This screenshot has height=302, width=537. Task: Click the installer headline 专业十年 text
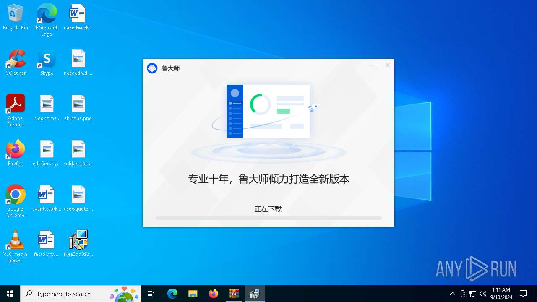point(268,179)
